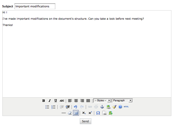Click the document-with-chain link icon
The image size is (174, 127).
[105, 113]
